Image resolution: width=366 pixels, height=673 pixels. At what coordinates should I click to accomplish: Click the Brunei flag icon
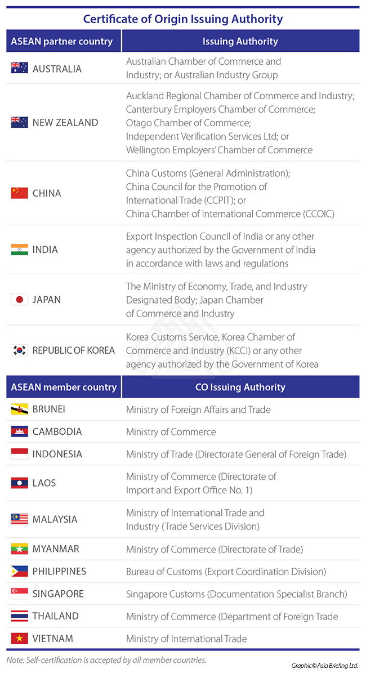[19, 409]
